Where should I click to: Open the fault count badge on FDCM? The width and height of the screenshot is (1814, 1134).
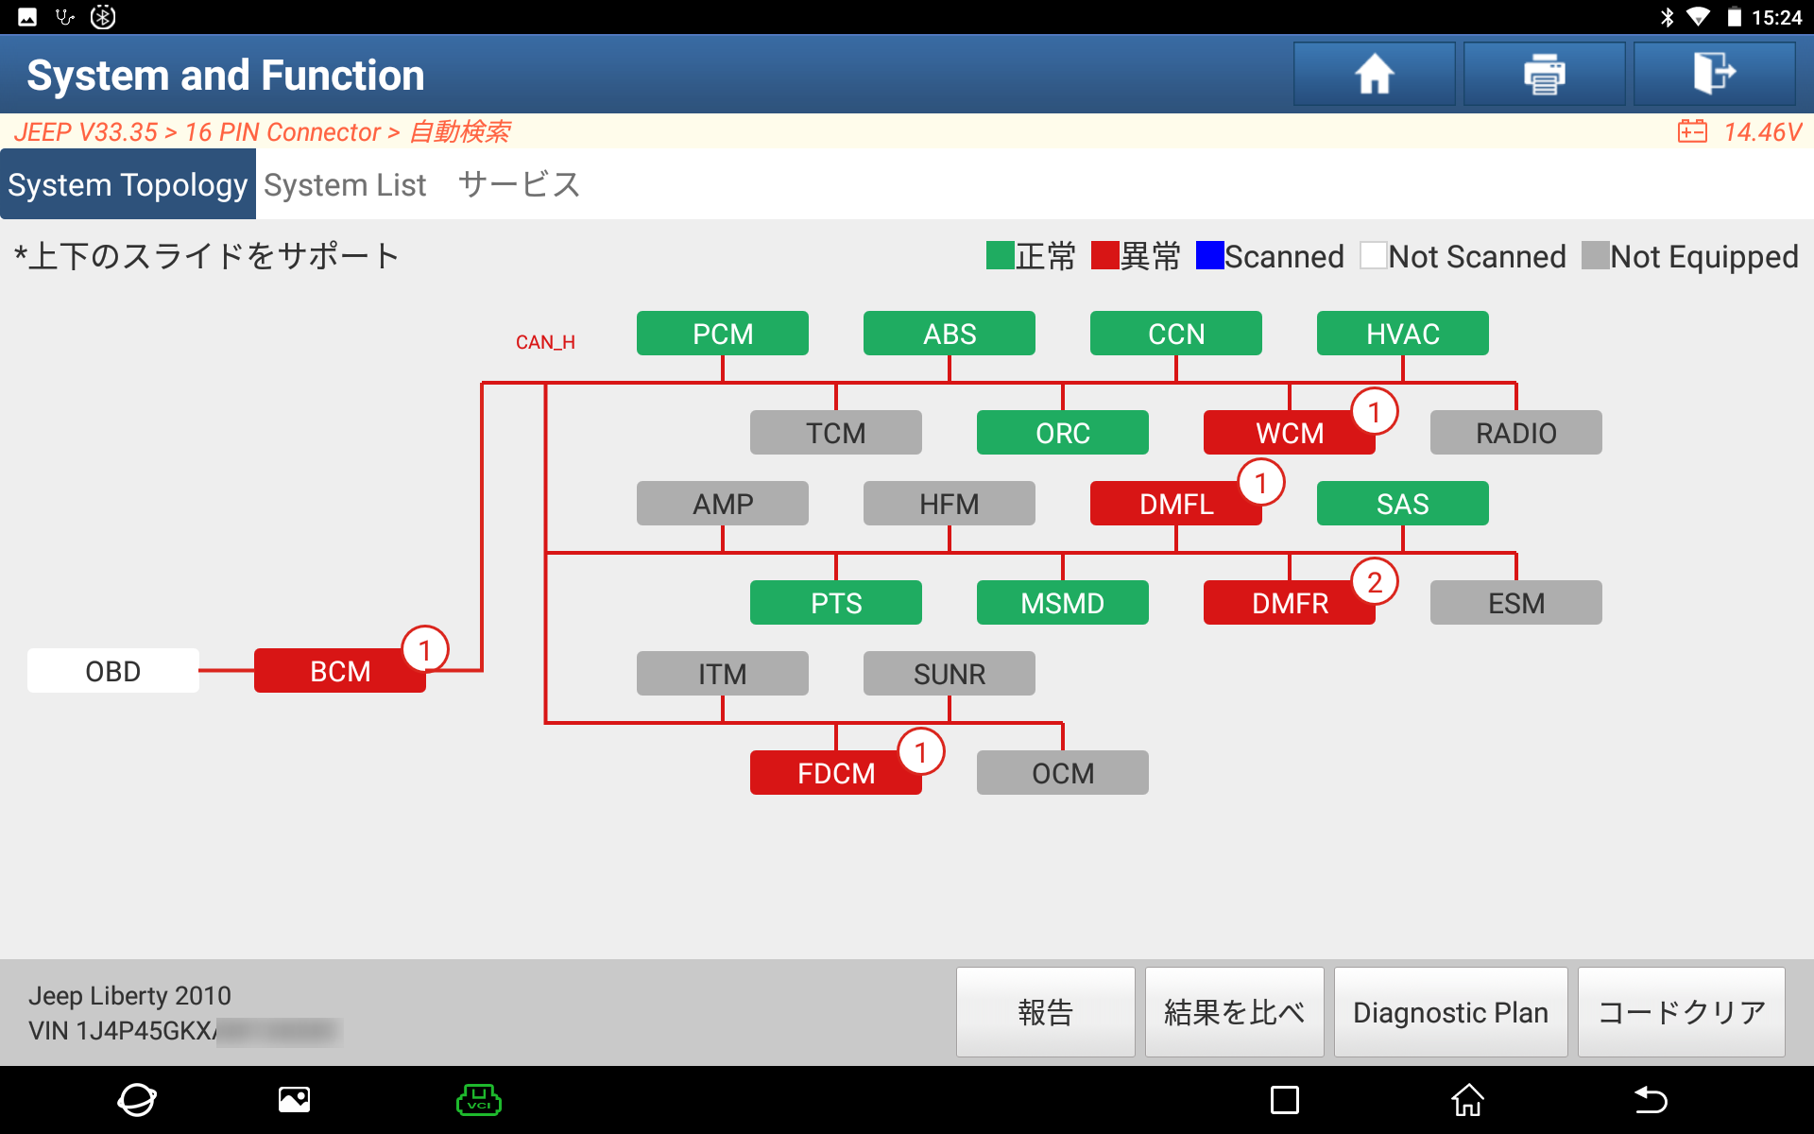click(x=921, y=752)
